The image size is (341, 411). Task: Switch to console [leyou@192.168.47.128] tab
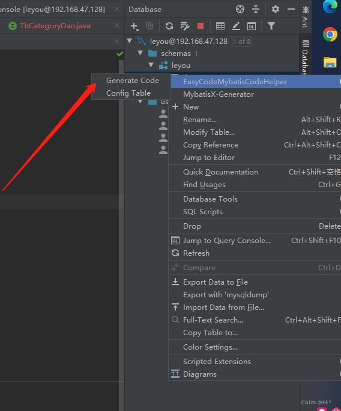tap(52, 10)
